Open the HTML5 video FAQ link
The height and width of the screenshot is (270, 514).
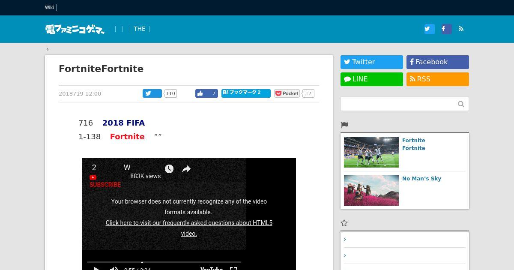[189, 228]
